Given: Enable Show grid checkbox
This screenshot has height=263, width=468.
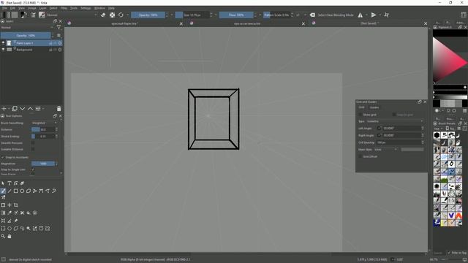Looking at the screenshot, I should tap(361, 115).
